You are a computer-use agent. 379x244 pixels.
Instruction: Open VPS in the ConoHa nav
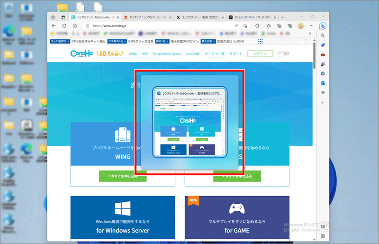pos(145,54)
